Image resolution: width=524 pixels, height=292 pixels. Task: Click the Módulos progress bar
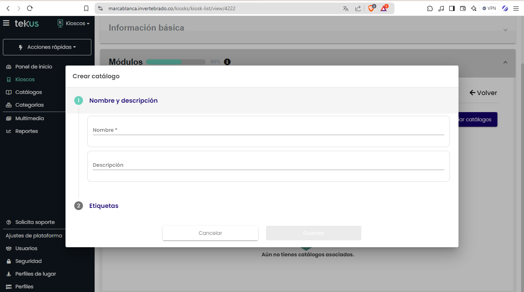tap(176, 62)
